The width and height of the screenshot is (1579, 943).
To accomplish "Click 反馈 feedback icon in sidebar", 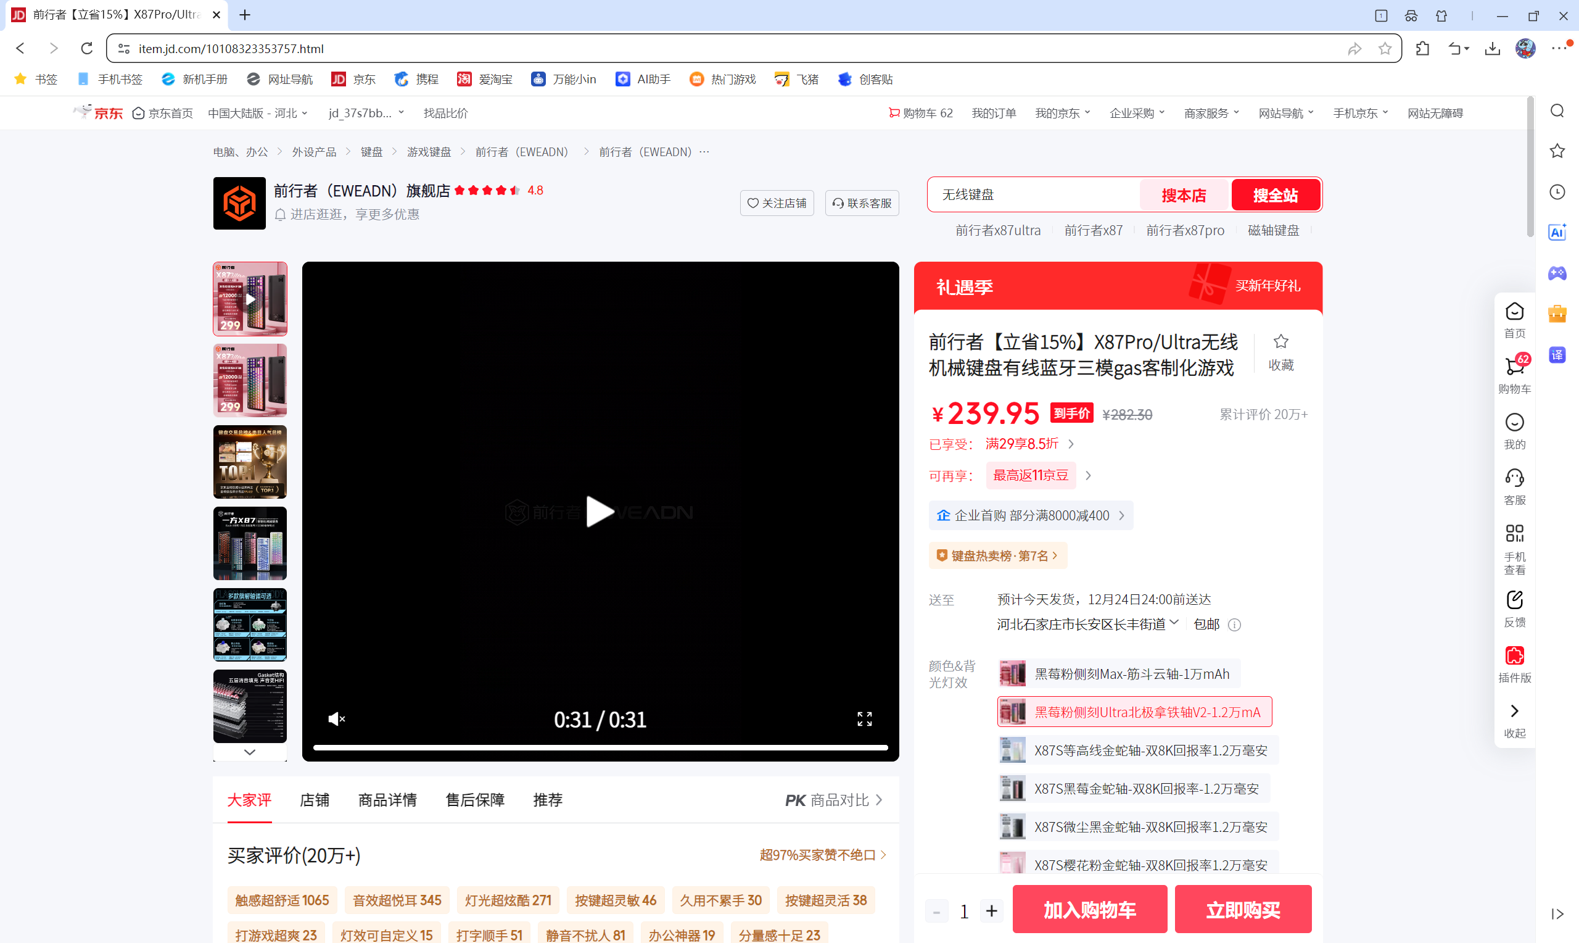I will pos(1514,600).
